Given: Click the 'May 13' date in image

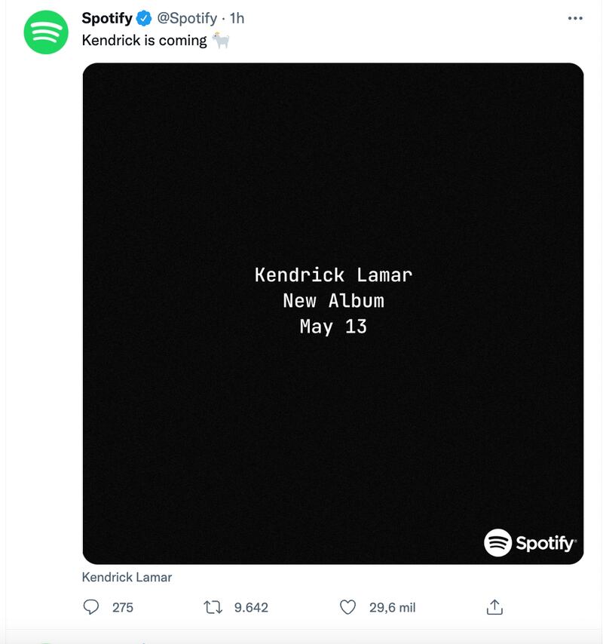Looking at the screenshot, I should point(333,326).
